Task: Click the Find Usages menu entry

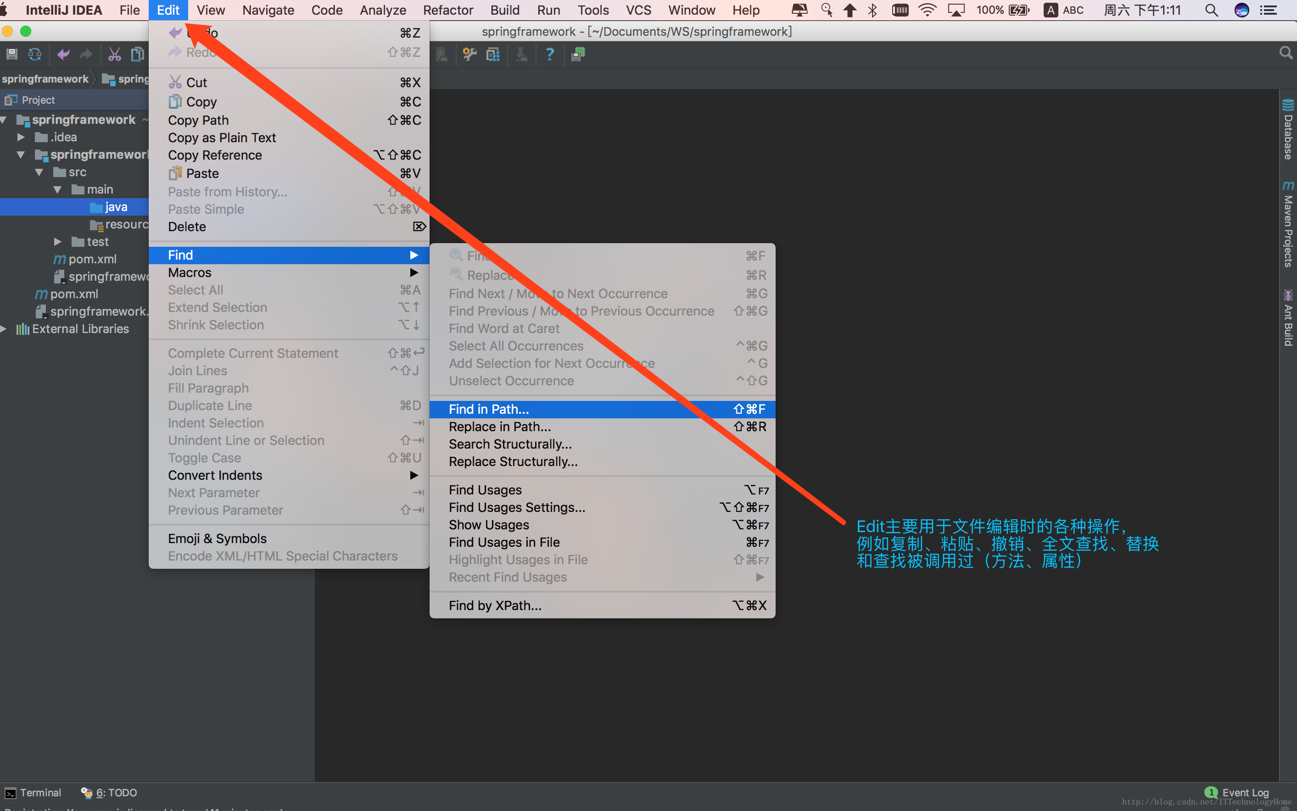Action: tap(485, 490)
